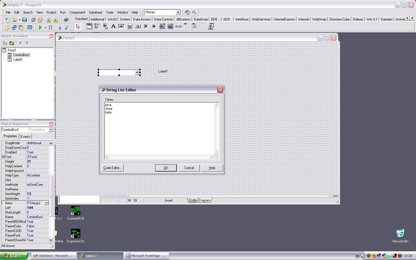This screenshot has width=416, height=260.
Task: Select the ActionList component icon
Action: (211, 26)
